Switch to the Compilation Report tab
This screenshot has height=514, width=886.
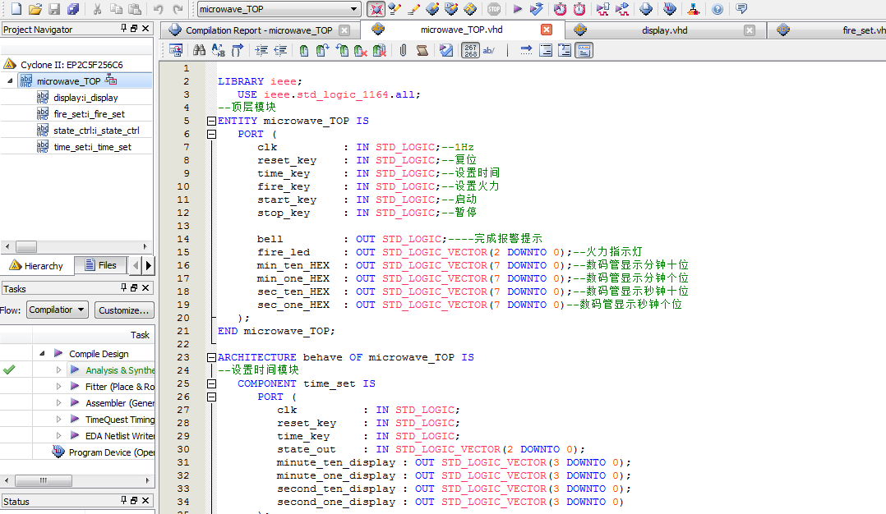(x=259, y=30)
